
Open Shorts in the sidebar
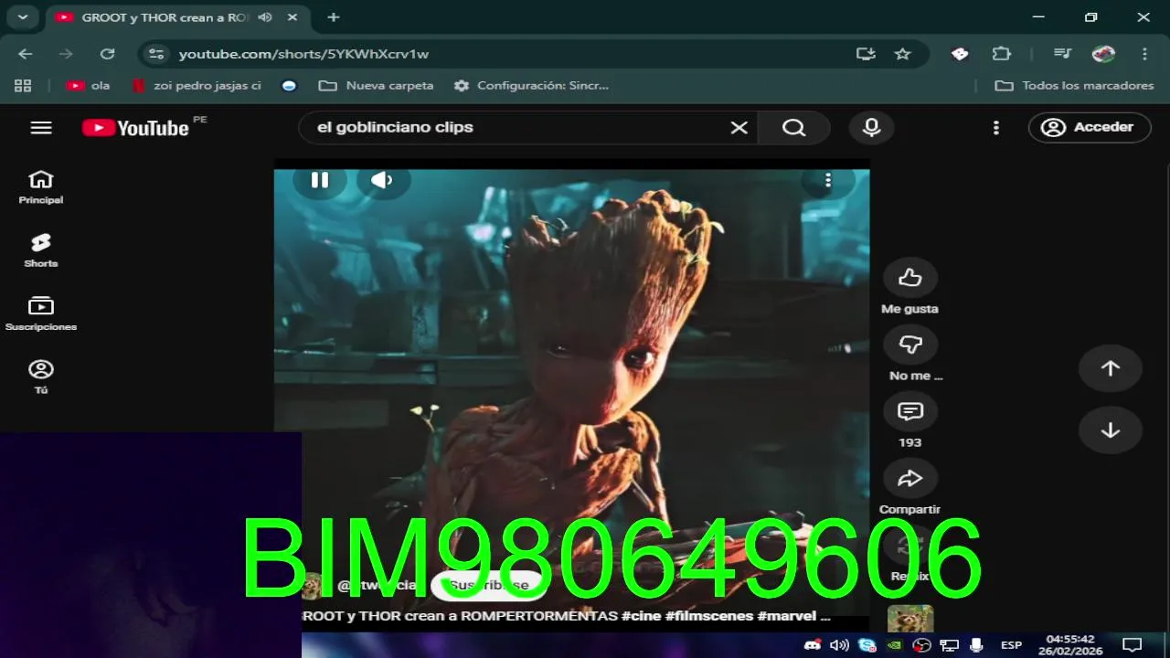tap(41, 250)
